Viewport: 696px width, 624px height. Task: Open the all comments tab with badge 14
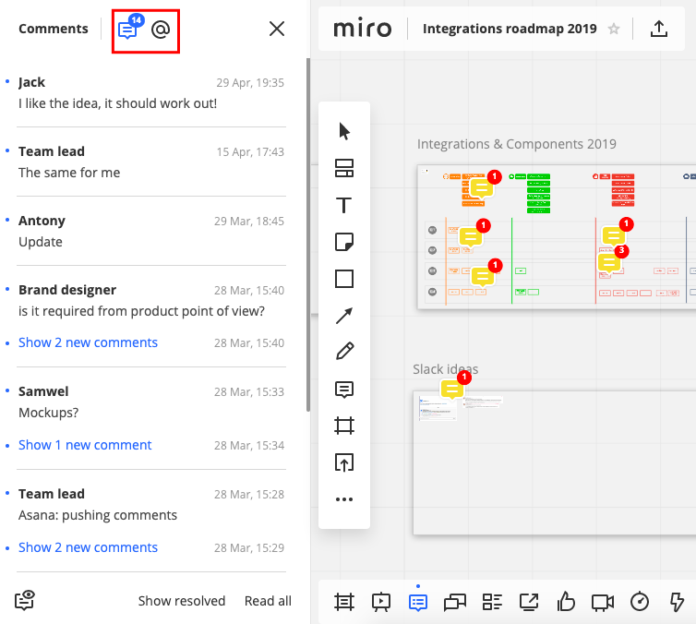[x=128, y=30]
